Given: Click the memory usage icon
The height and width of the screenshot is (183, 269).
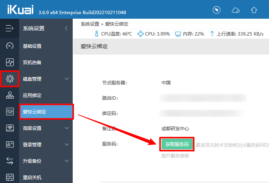Looking at the screenshot, I should [178, 34].
